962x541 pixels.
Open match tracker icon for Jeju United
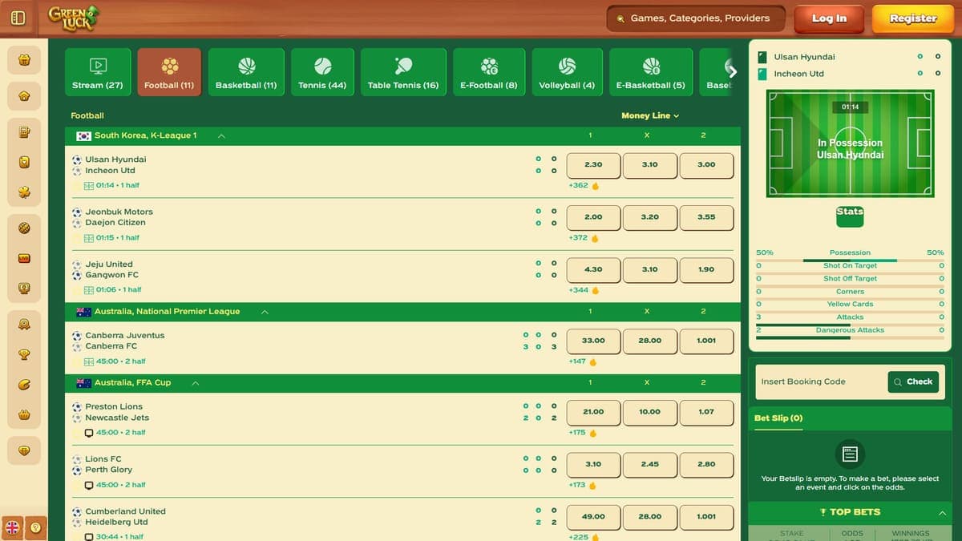(x=89, y=290)
